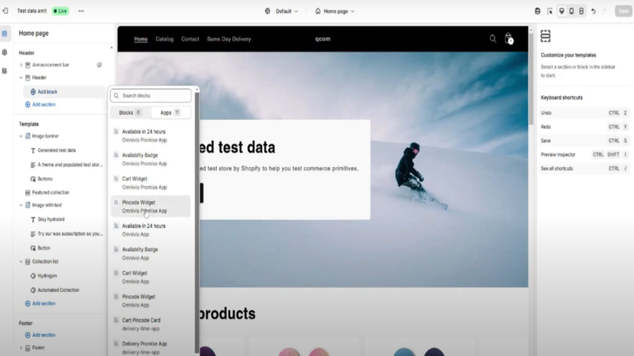Select Cart Pincode Card block
Screen dimensions: 634x356
(x=151, y=324)
